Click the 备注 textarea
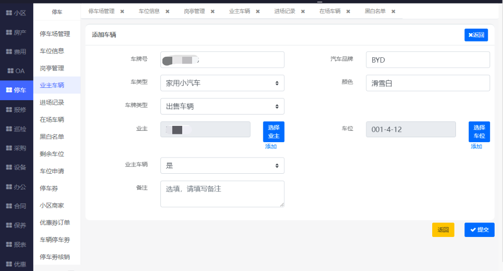The width and height of the screenshot is (503, 271). tap(222, 194)
